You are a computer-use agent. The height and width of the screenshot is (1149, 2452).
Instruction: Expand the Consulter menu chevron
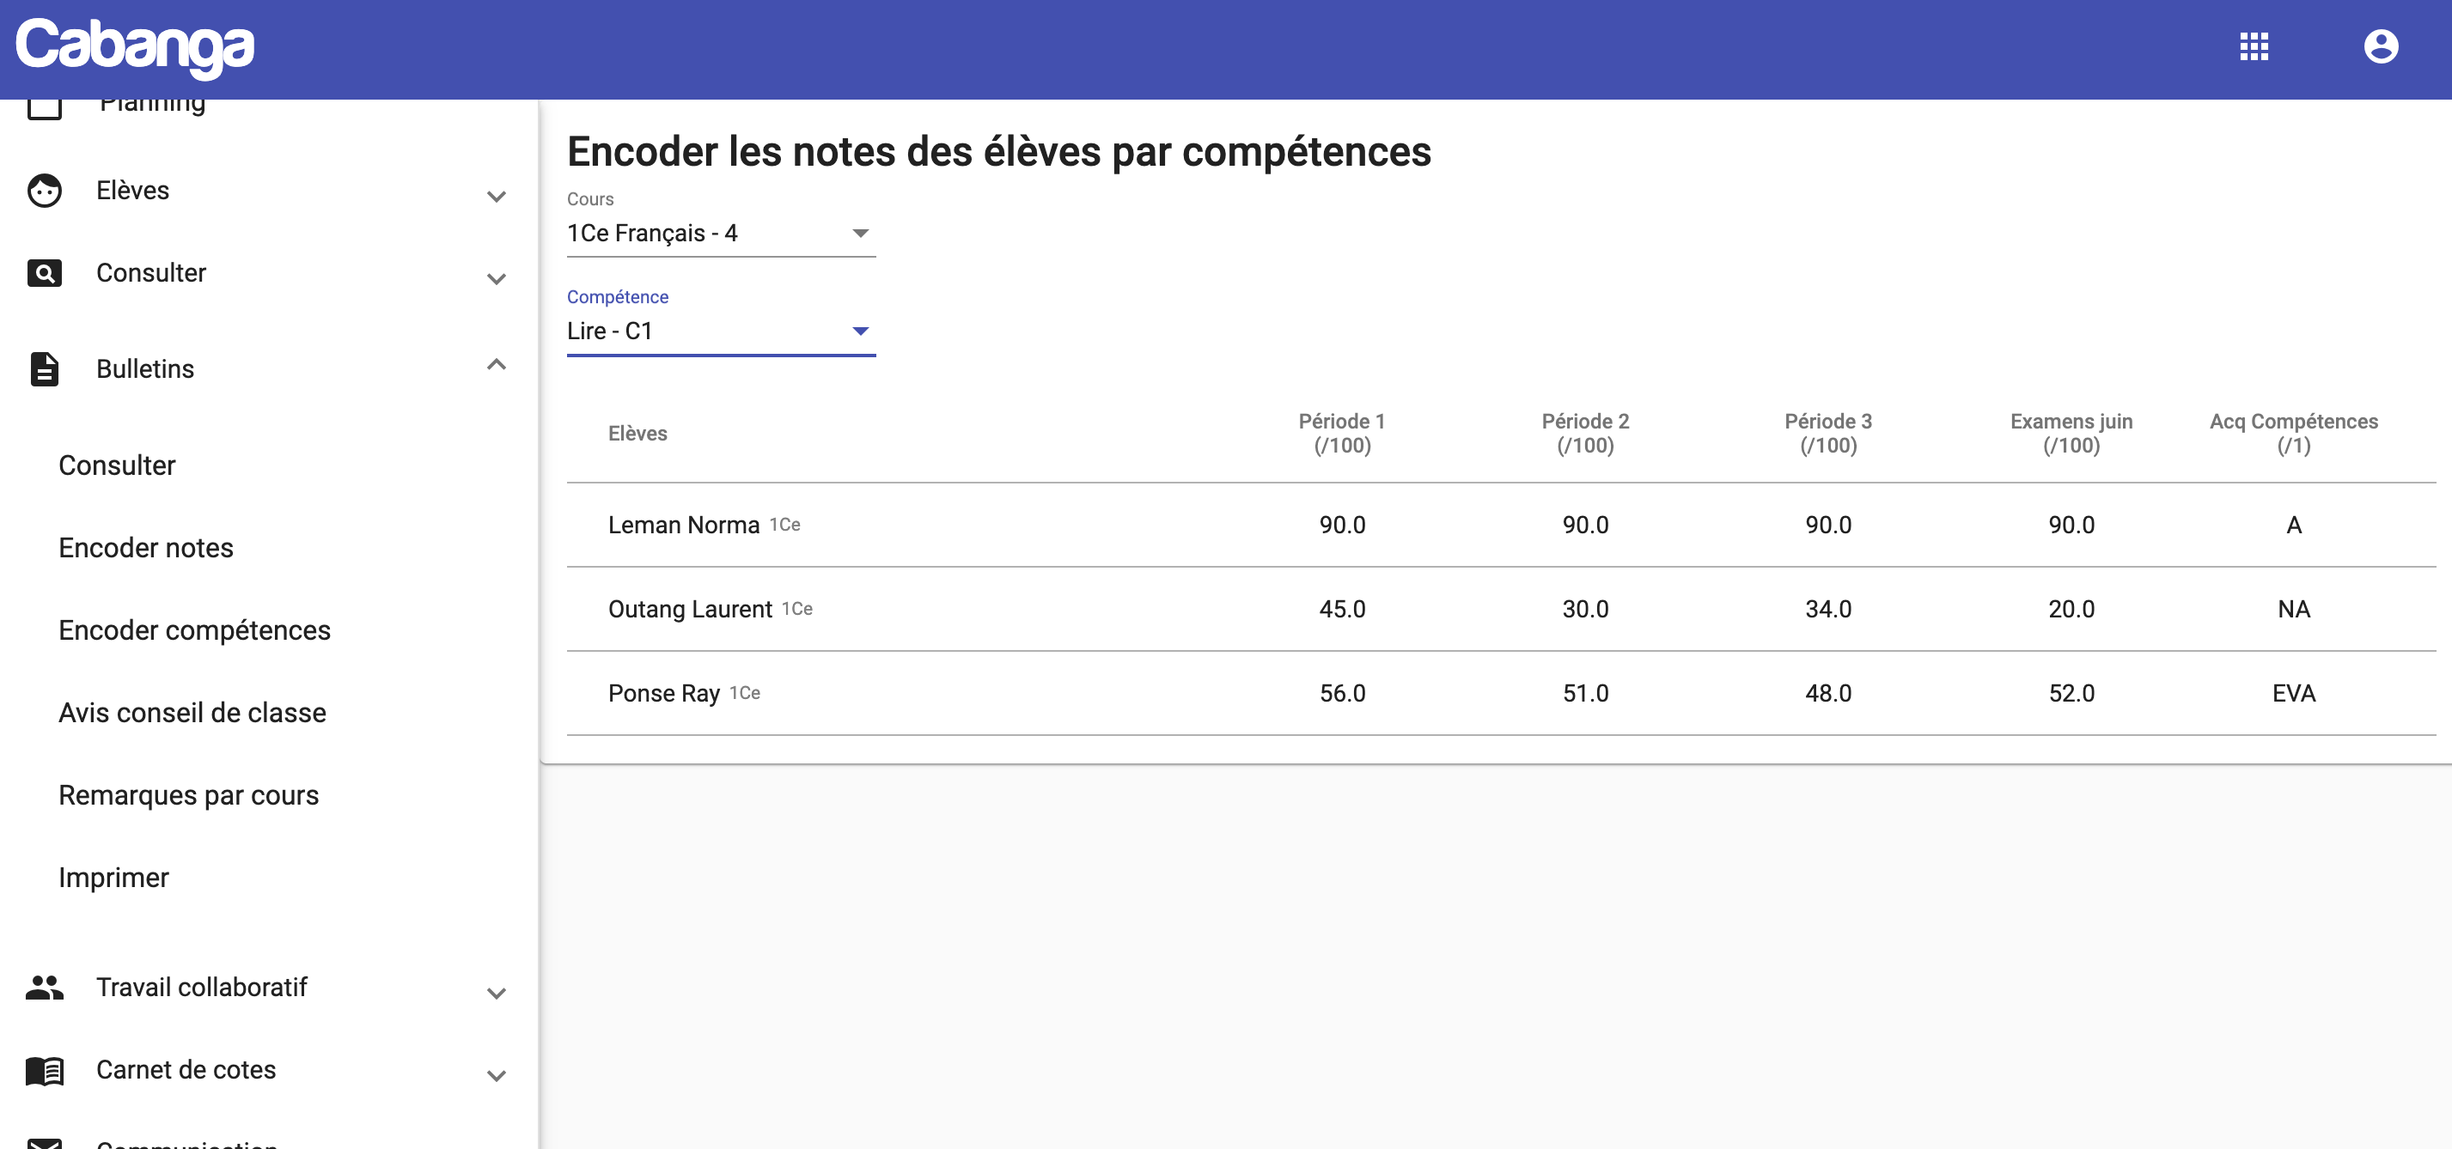click(x=496, y=280)
